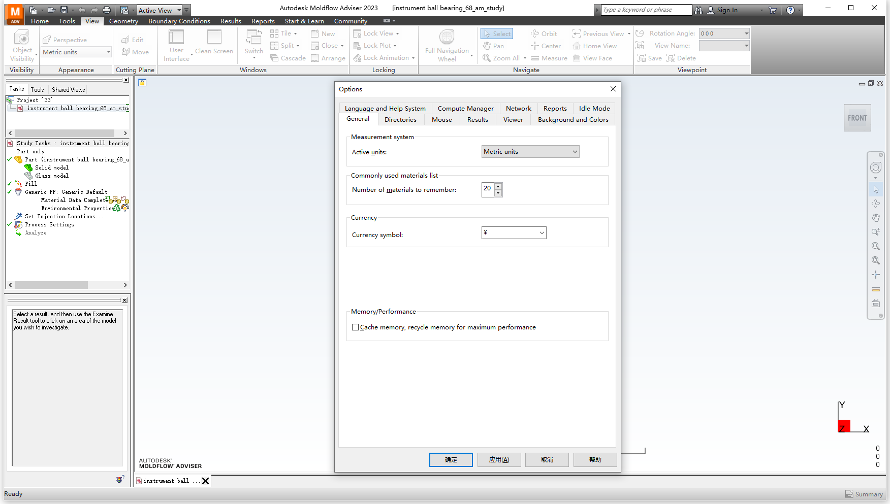Click the Save icon in quick access toolbar
The height and width of the screenshot is (504, 890).
64,10
